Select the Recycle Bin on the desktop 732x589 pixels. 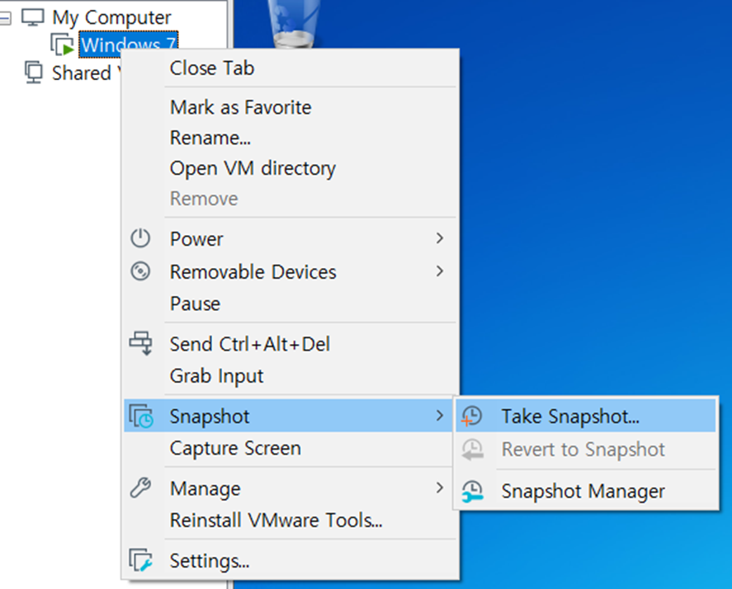point(294,23)
